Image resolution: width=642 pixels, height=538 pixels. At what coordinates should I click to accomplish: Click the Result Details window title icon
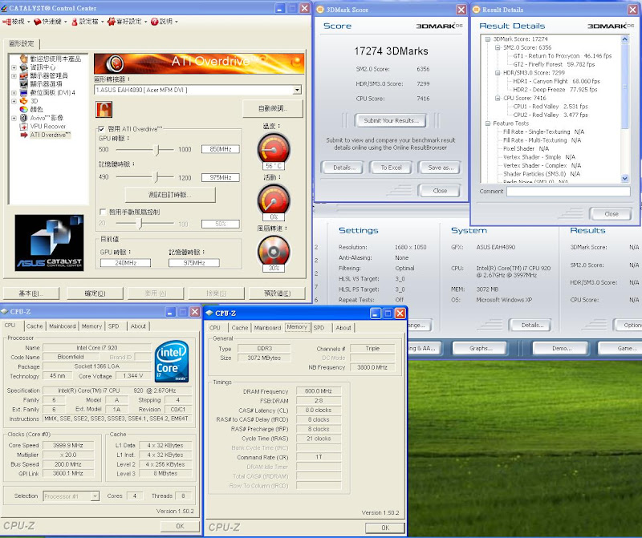(476, 10)
